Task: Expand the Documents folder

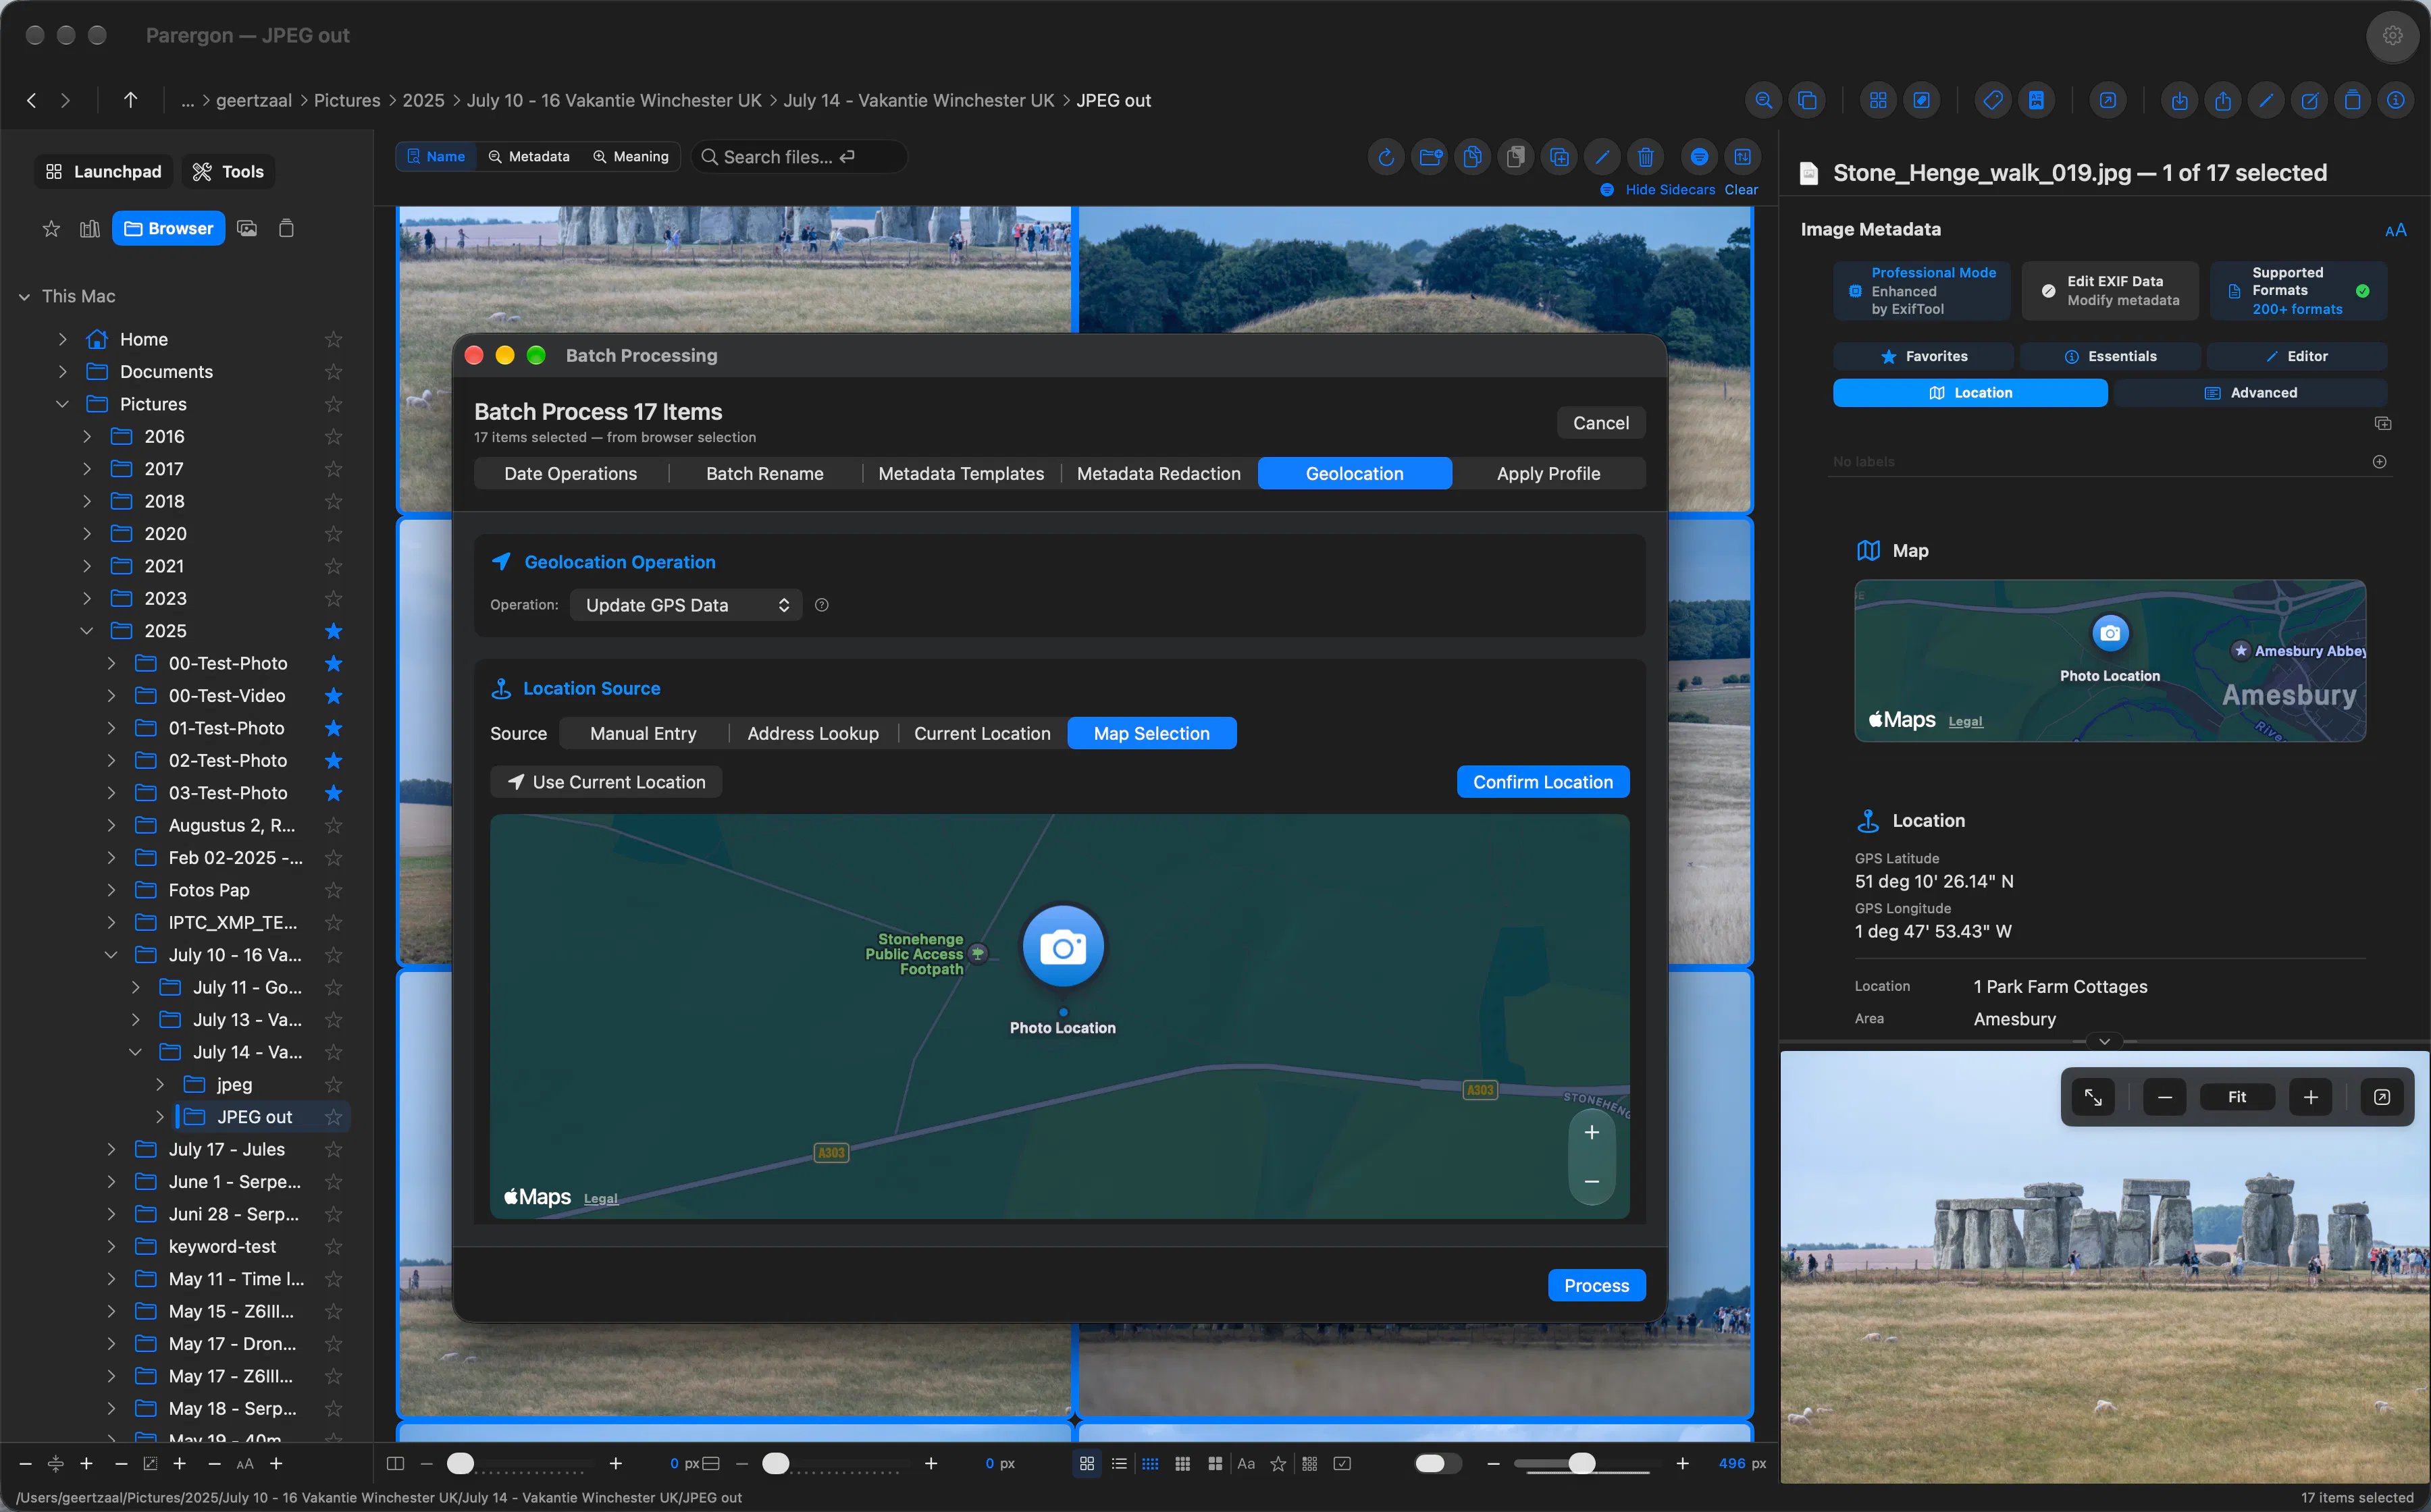Action: pos(62,372)
